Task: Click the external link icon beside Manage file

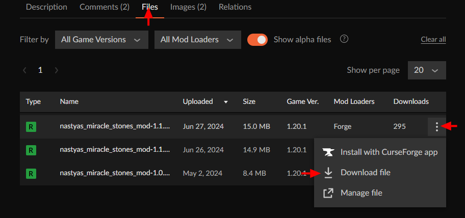Action: click(328, 193)
